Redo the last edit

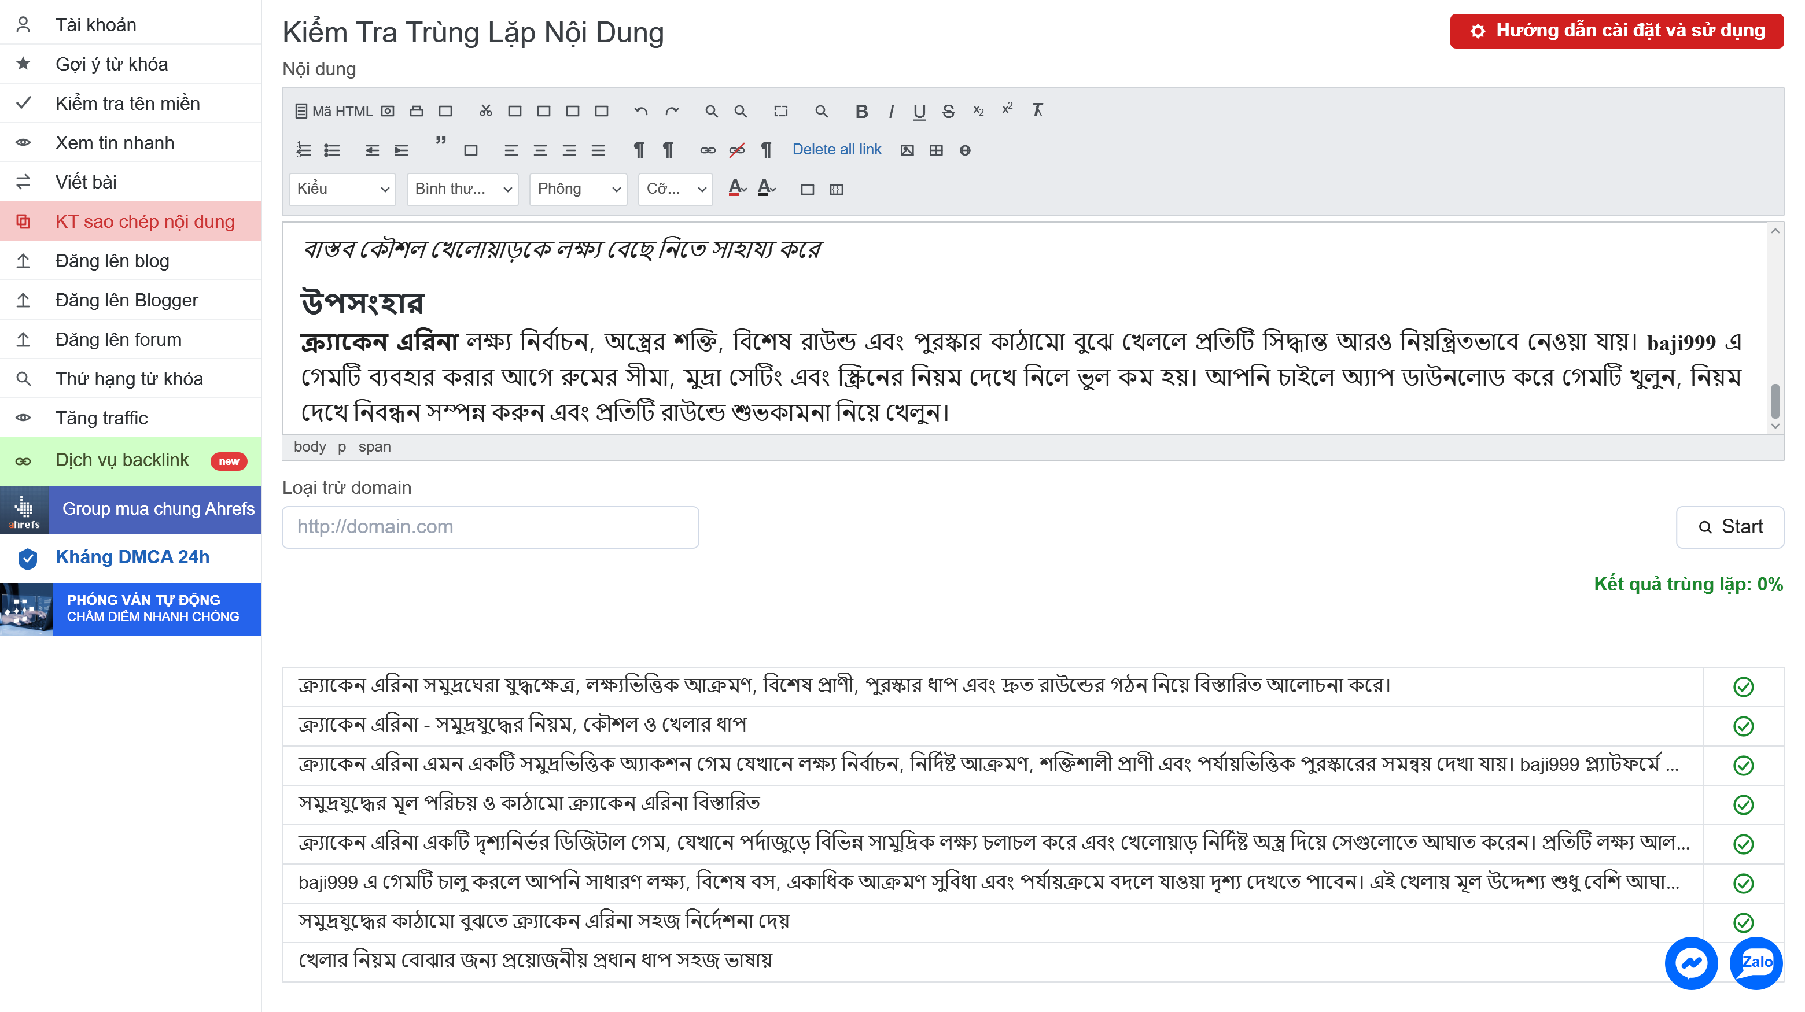672,110
